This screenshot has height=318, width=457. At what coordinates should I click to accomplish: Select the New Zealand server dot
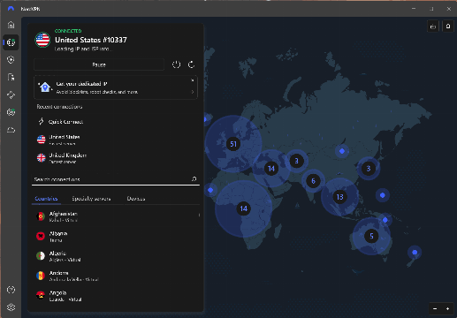point(415,253)
